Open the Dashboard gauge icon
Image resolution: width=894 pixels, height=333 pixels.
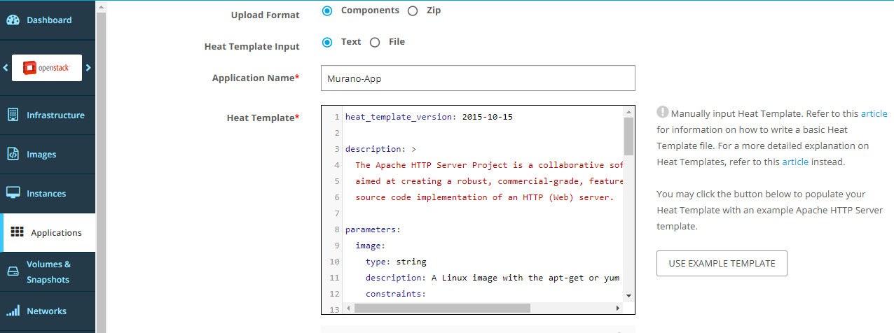[x=13, y=20]
